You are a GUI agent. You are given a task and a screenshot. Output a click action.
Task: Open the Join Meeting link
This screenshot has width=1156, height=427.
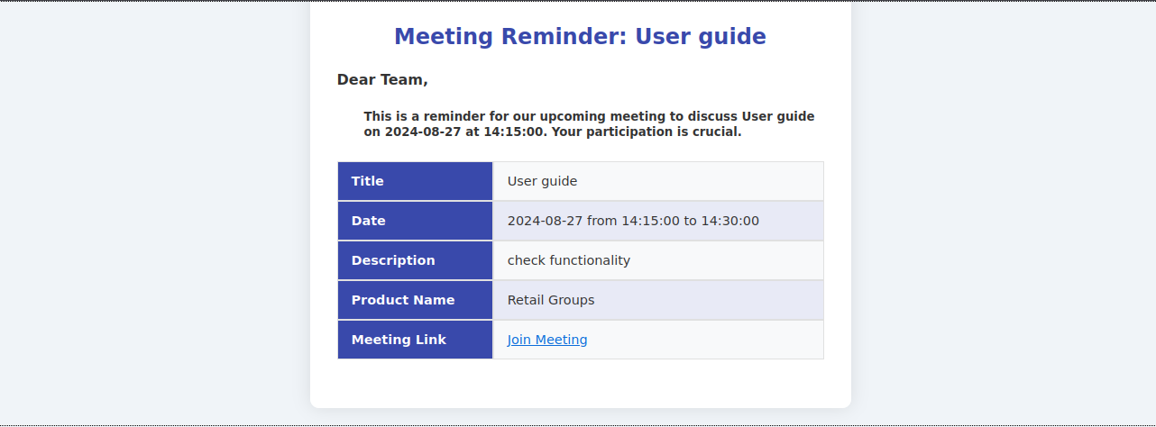547,340
